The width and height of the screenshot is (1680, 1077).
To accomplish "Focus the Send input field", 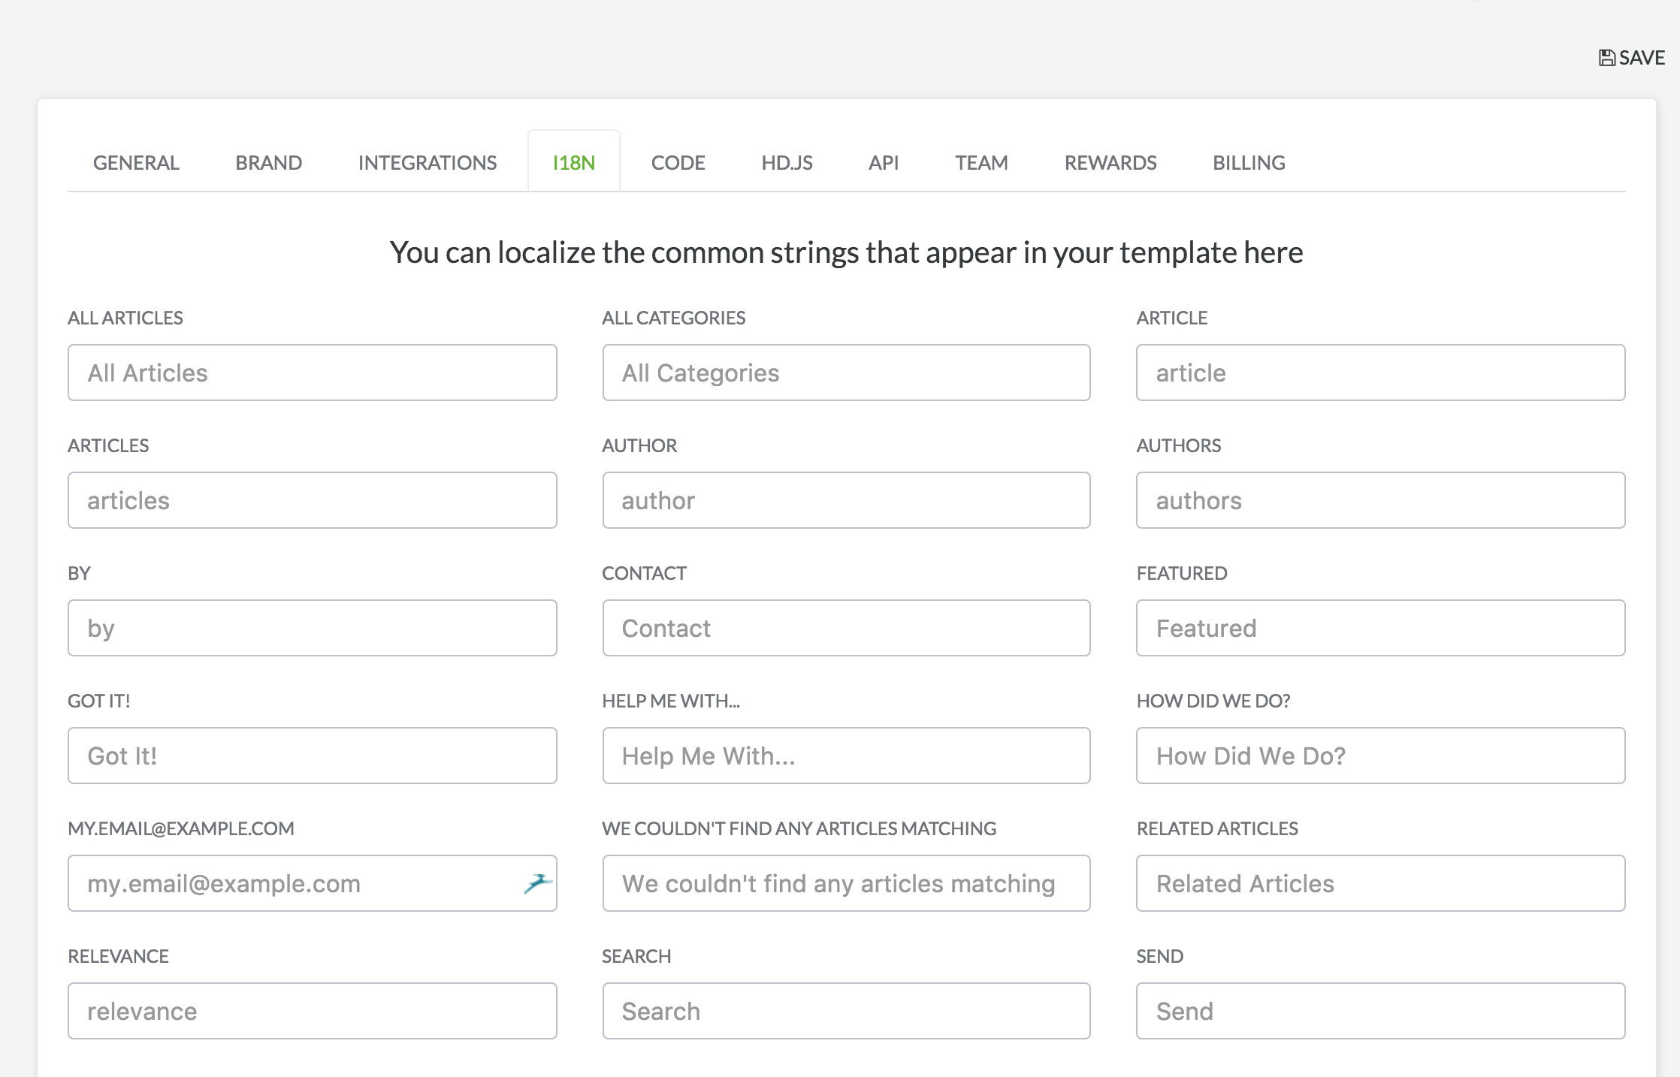I will [1380, 1011].
